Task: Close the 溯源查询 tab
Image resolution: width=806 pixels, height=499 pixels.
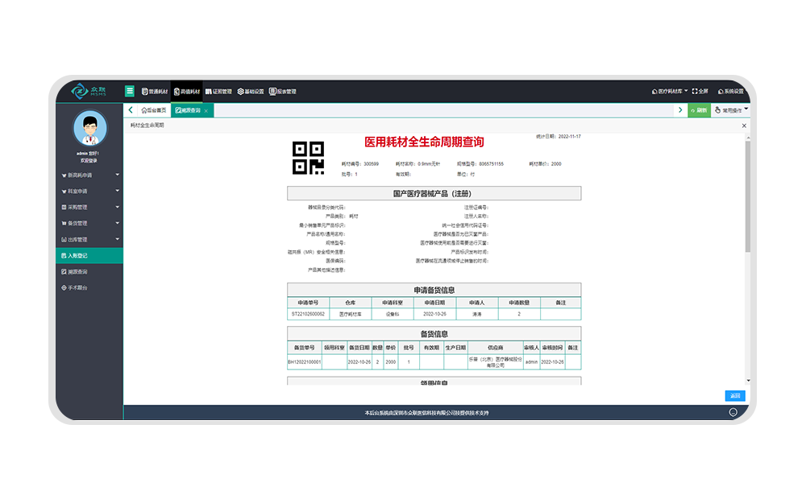Action: (206, 111)
